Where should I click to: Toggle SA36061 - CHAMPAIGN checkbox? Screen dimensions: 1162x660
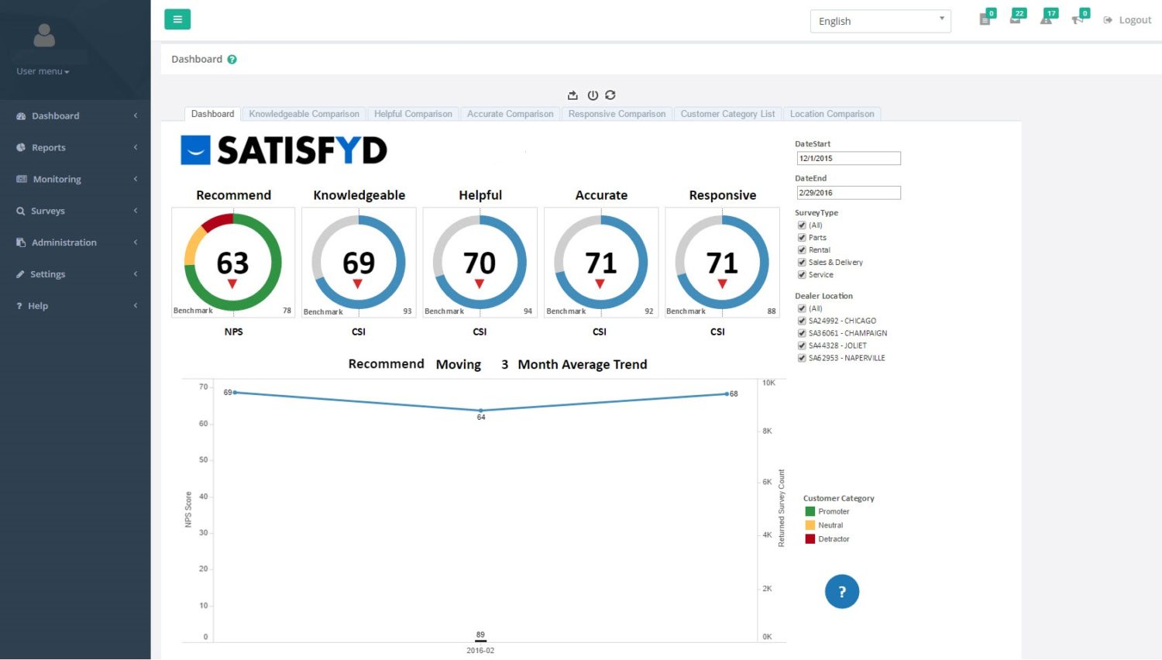point(802,333)
